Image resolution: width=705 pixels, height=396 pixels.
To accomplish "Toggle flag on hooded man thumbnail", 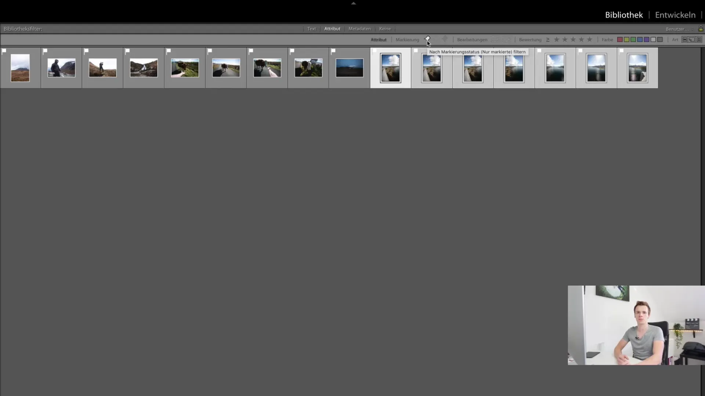I will pyautogui.click(x=45, y=51).
